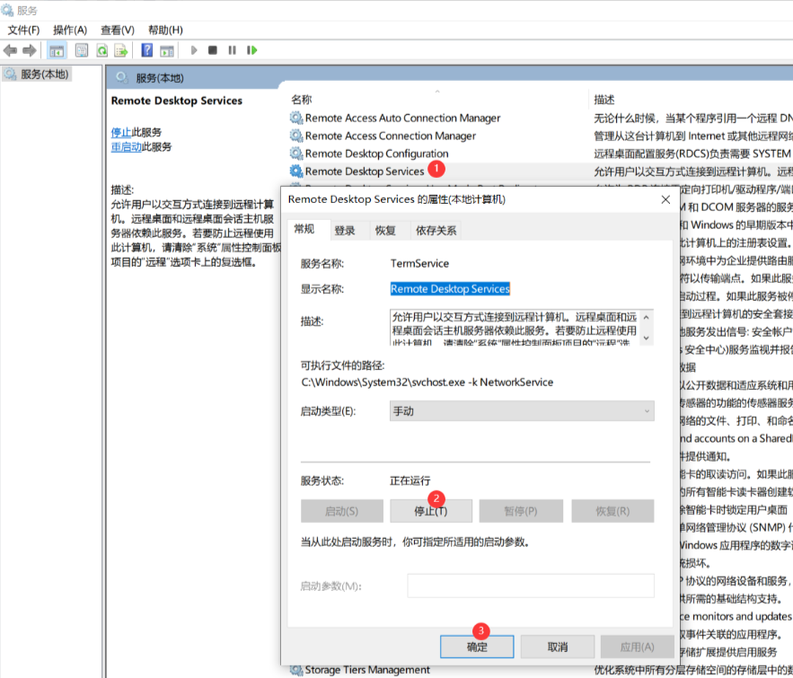Click the Stop Service square icon
The image size is (793, 678).
coord(212,50)
